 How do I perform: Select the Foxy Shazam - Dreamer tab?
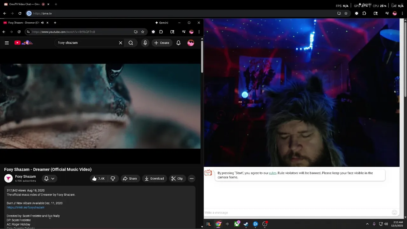(x=23, y=23)
